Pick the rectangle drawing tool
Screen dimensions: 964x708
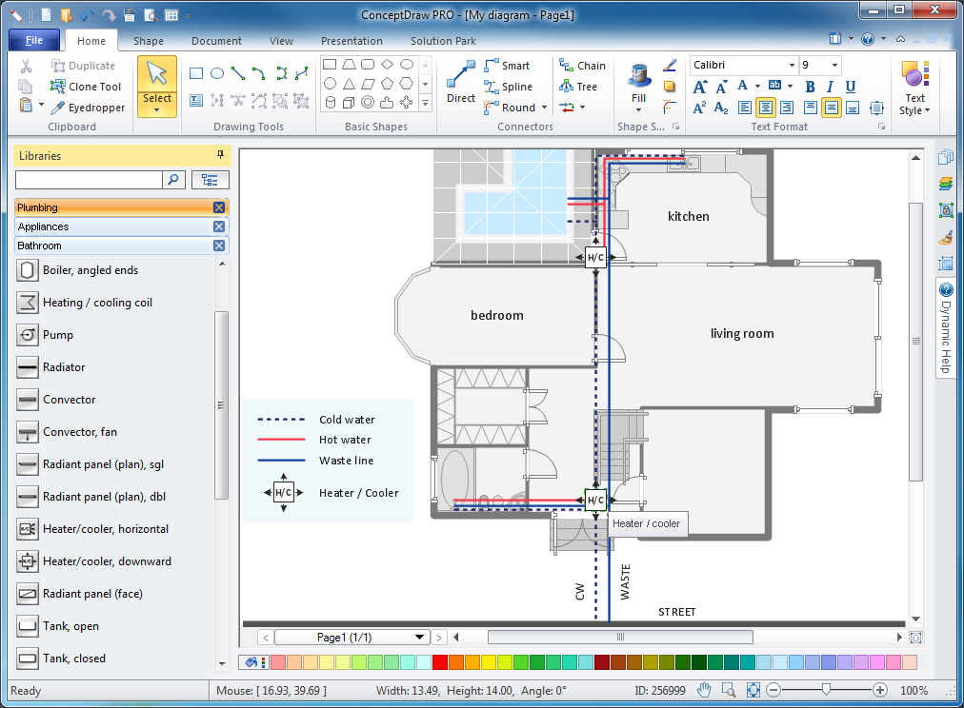point(196,73)
